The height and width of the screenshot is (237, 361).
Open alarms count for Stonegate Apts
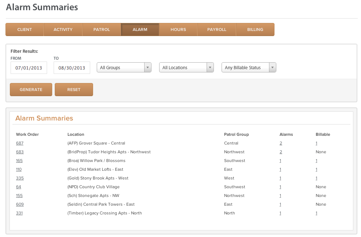click(x=280, y=195)
